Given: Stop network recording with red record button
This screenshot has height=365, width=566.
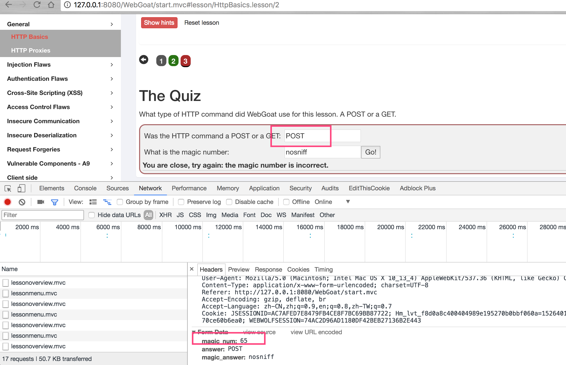Looking at the screenshot, I should [x=8, y=202].
